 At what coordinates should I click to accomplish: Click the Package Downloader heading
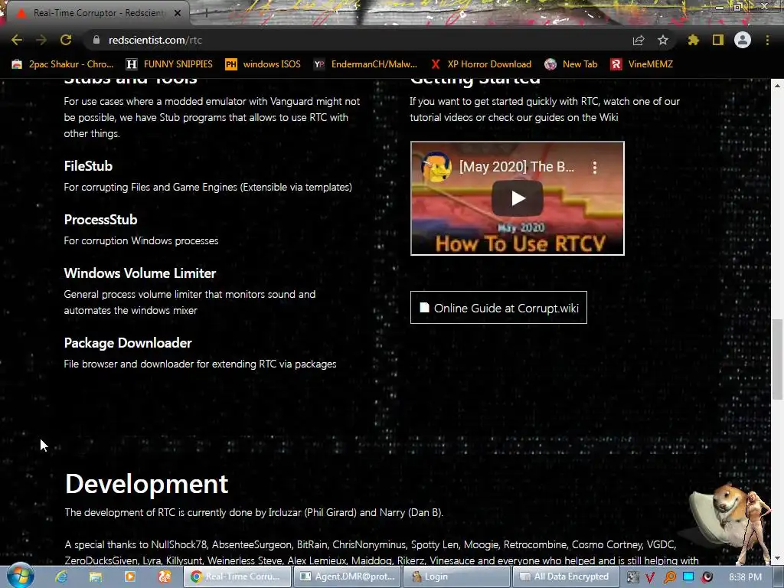point(128,343)
